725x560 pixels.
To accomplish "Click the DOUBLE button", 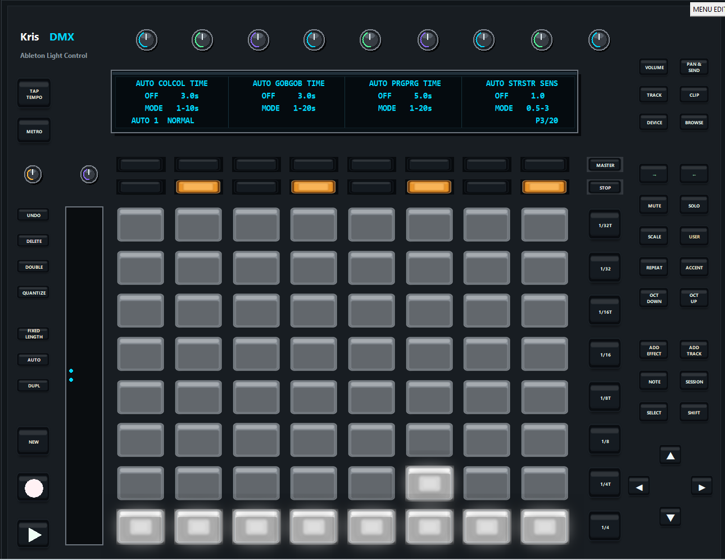I will (x=34, y=267).
